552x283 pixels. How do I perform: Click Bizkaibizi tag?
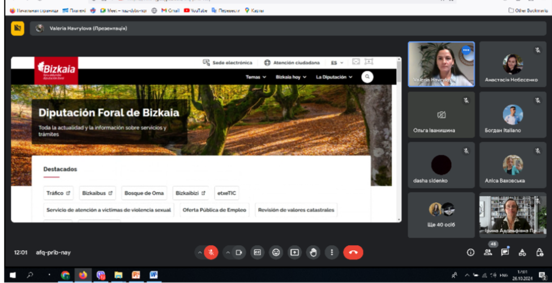click(190, 193)
